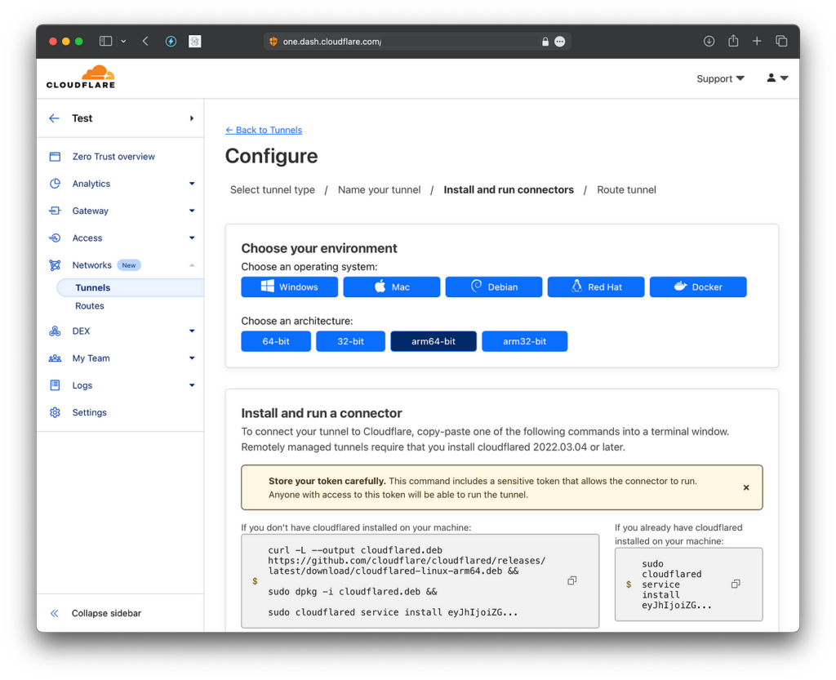Return to the Select tunnel type step
Screen dimensions: 836x680
coord(272,189)
